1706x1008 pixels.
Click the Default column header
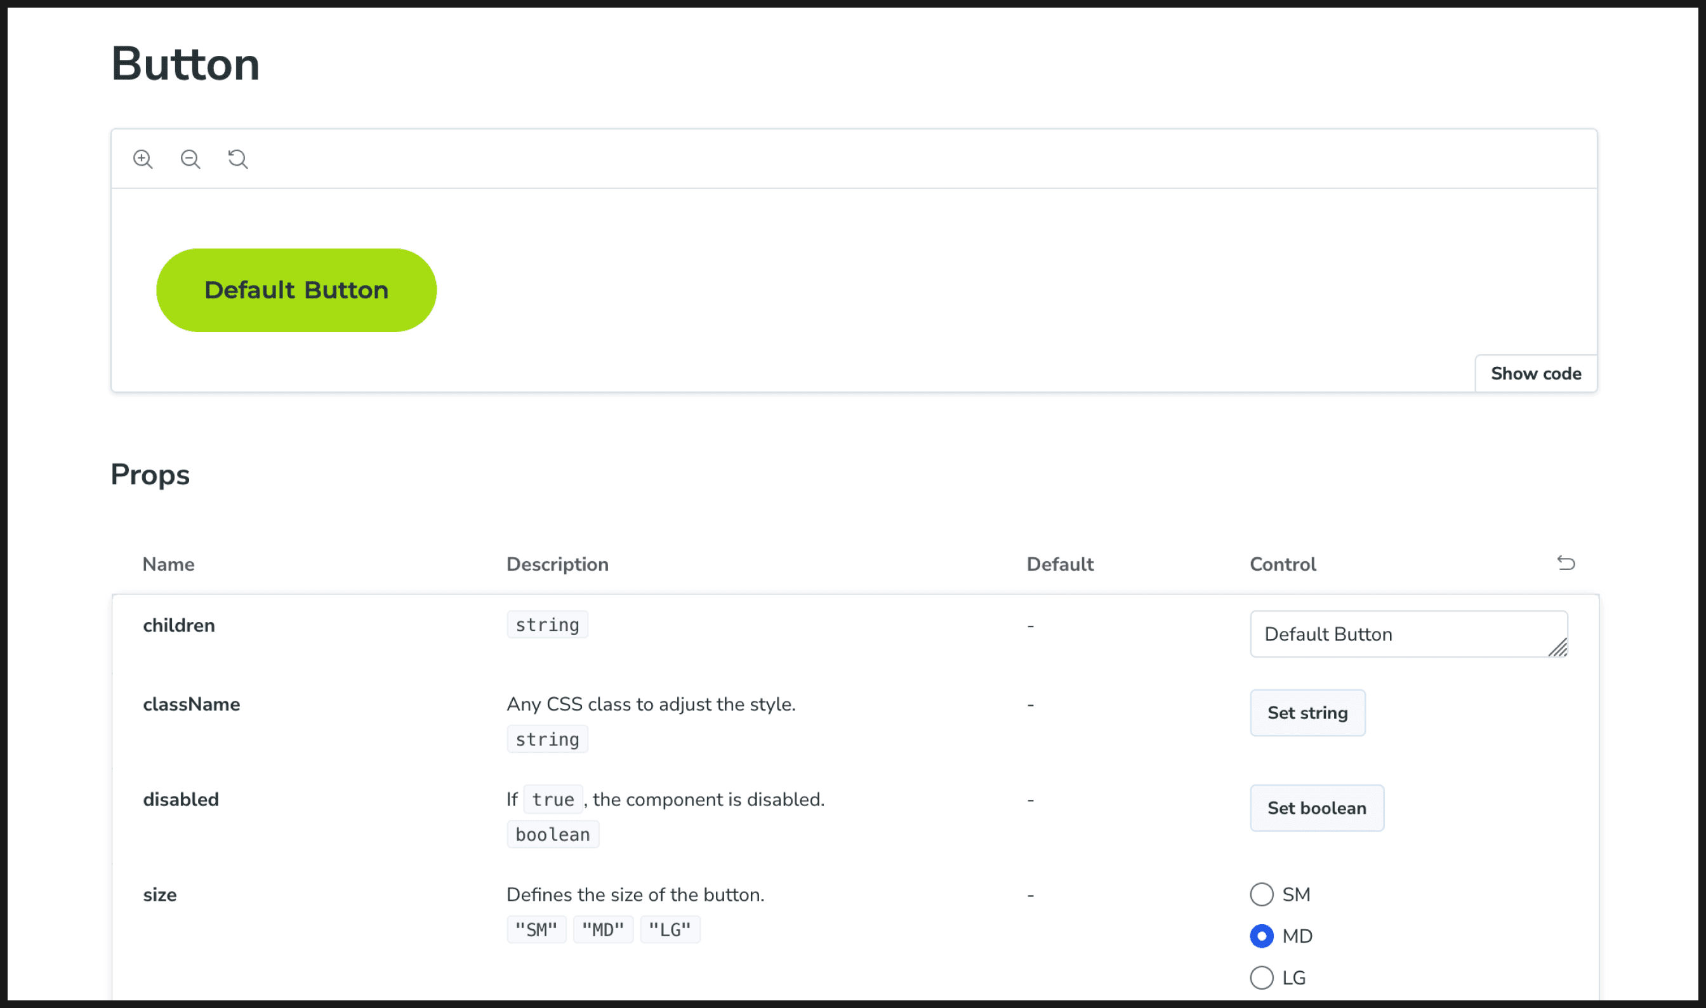(1060, 564)
